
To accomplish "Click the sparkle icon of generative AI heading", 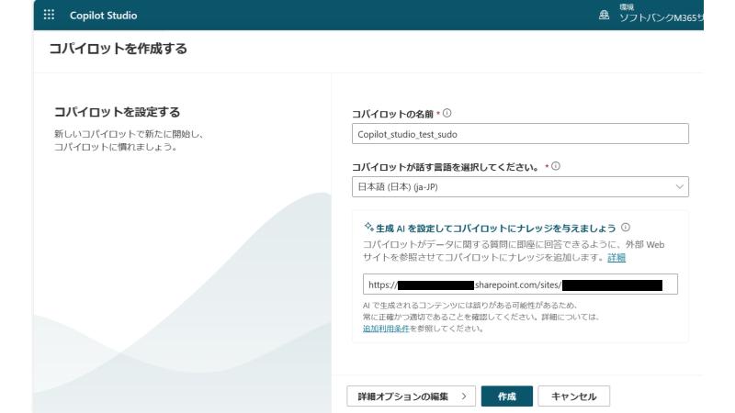I will pyautogui.click(x=369, y=227).
